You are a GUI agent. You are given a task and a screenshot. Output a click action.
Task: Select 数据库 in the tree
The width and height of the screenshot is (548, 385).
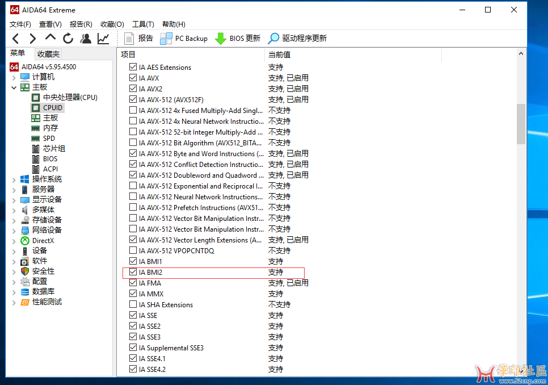(x=38, y=291)
